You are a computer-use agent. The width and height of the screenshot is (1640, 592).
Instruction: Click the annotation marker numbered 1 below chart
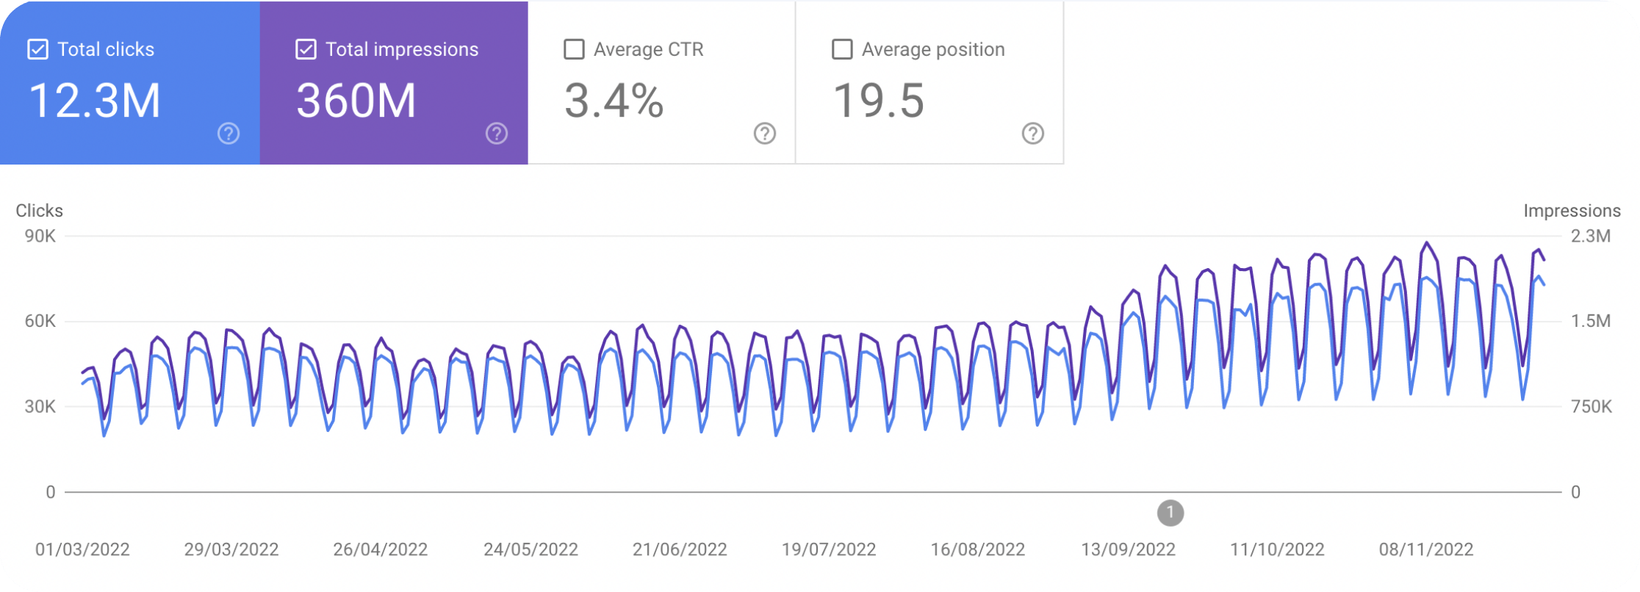click(1170, 513)
